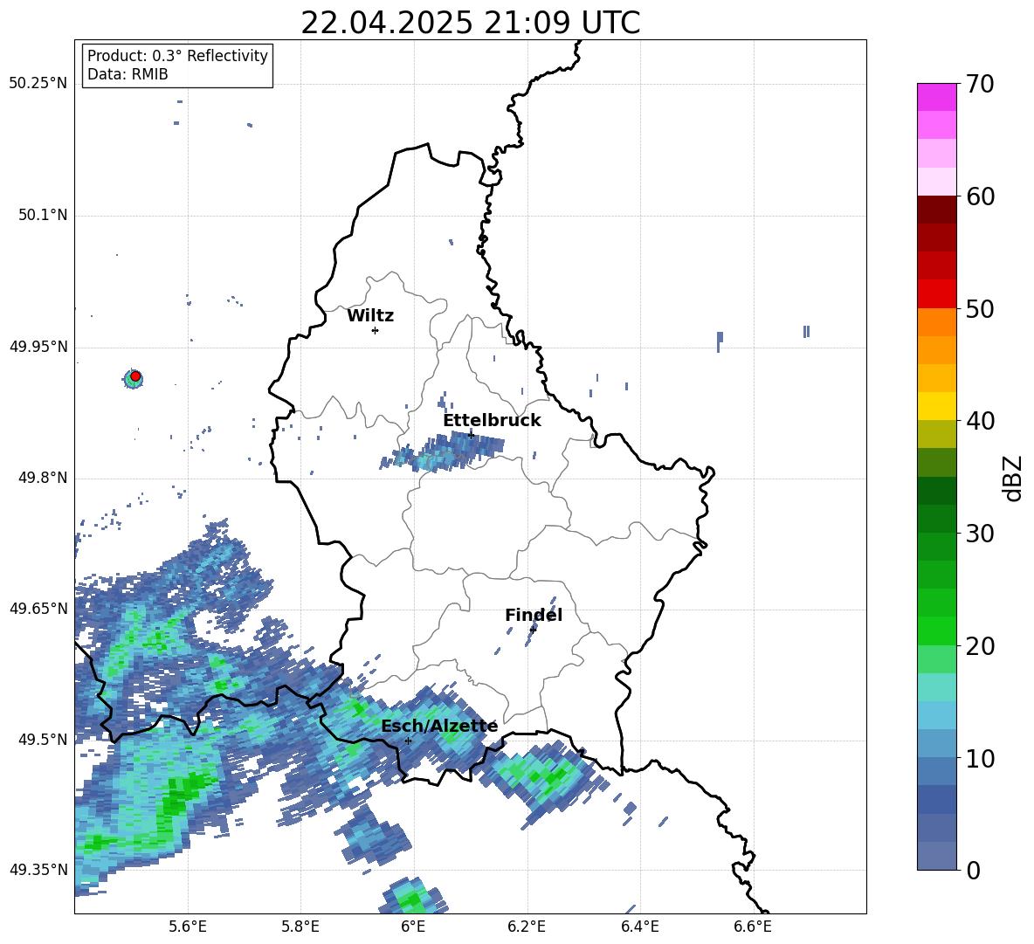Viewport: 1034px width, 944px height.
Task: Click the dBZ colorbar axis label
Action: (x=1014, y=478)
